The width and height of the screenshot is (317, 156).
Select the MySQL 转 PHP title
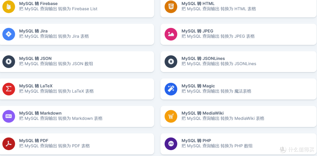click(x=196, y=141)
